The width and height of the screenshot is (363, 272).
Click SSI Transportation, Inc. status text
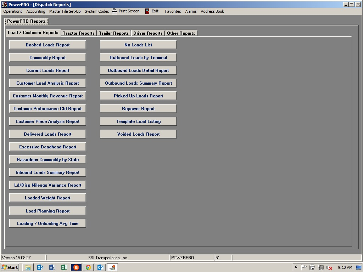click(x=108, y=258)
